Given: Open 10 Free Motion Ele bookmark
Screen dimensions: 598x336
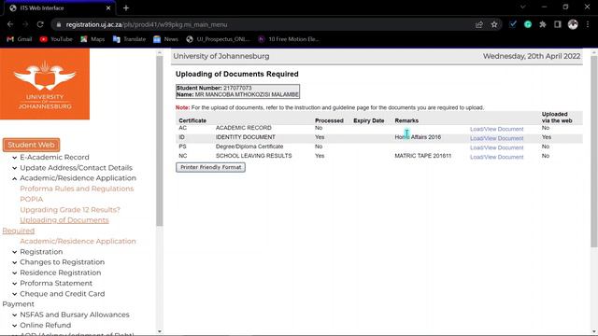Looking at the screenshot, I should coord(289,39).
